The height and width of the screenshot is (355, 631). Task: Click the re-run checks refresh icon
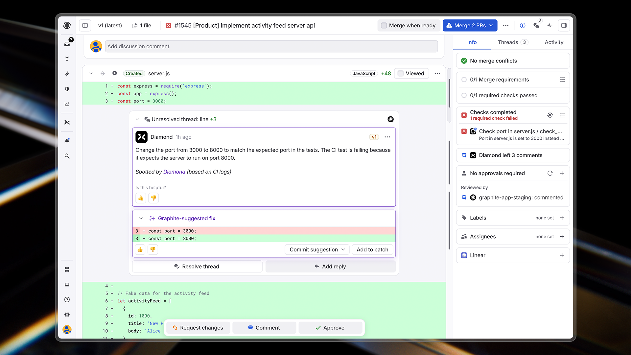[x=550, y=115]
